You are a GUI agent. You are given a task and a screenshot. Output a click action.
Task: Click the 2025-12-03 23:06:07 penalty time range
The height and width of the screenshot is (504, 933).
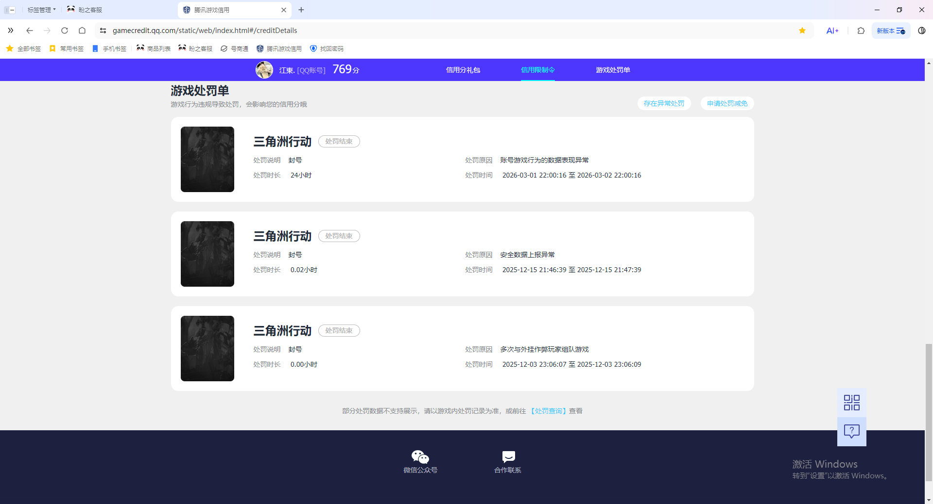[x=572, y=364]
